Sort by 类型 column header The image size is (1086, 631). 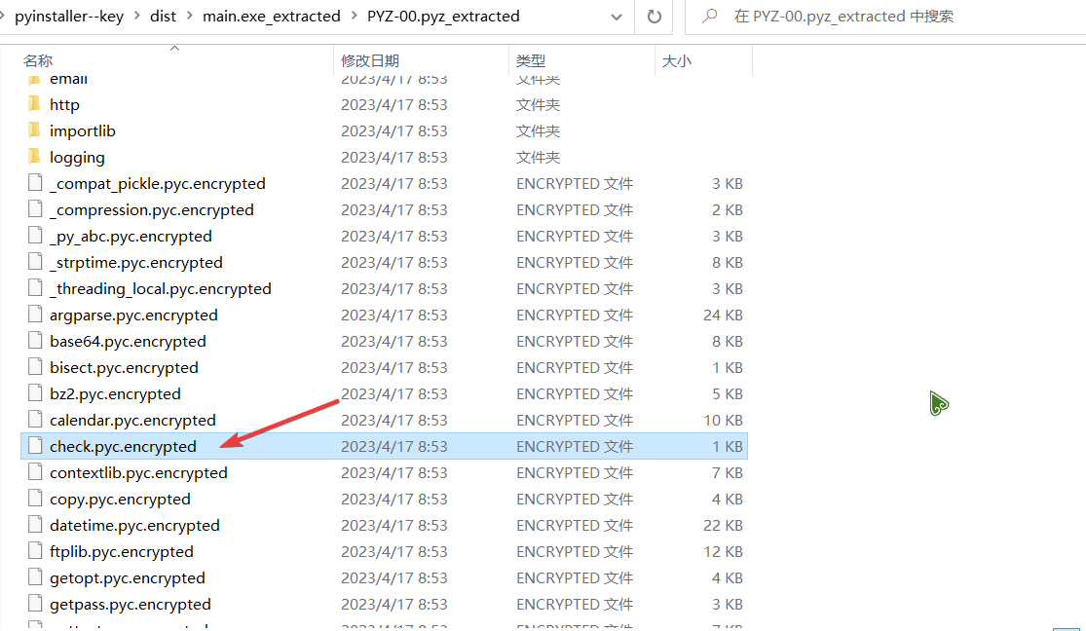tap(530, 61)
